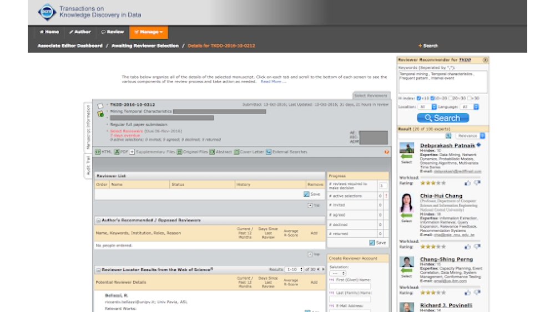Click the top icon below Author's Recommended section
The image size is (555, 312).
(x=310, y=254)
